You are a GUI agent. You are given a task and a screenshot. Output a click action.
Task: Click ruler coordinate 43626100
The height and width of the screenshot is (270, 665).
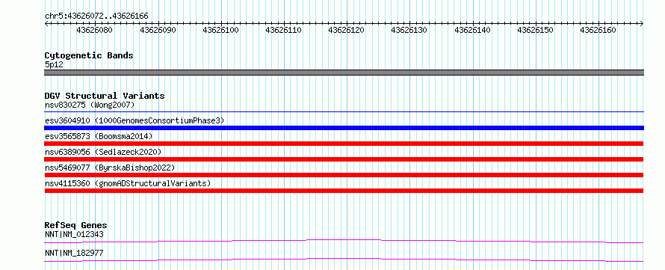tap(220, 30)
